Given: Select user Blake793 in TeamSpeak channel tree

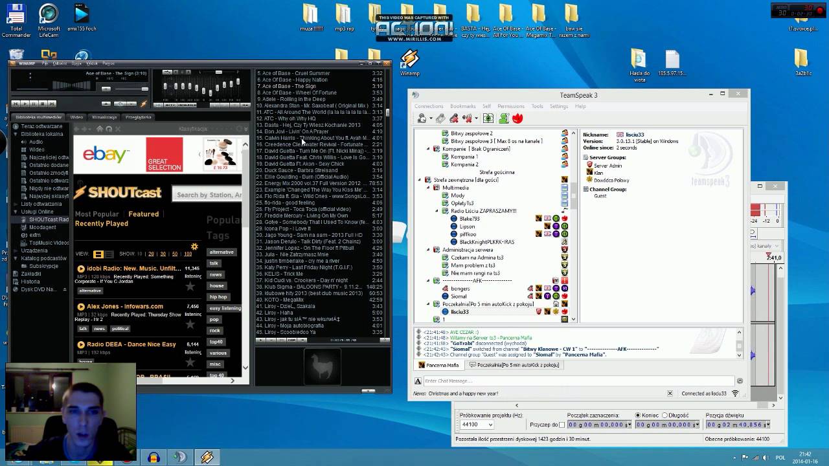Looking at the screenshot, I should 469,219.
